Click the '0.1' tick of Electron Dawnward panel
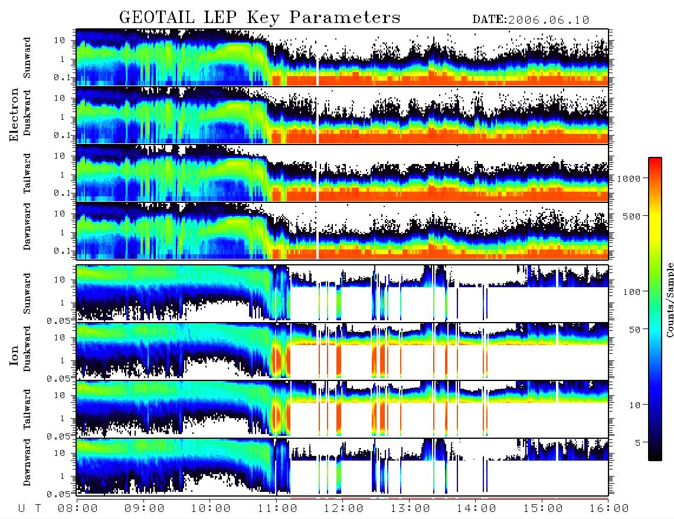This screenshot has height=519, width=674. (x=61, y=251)
